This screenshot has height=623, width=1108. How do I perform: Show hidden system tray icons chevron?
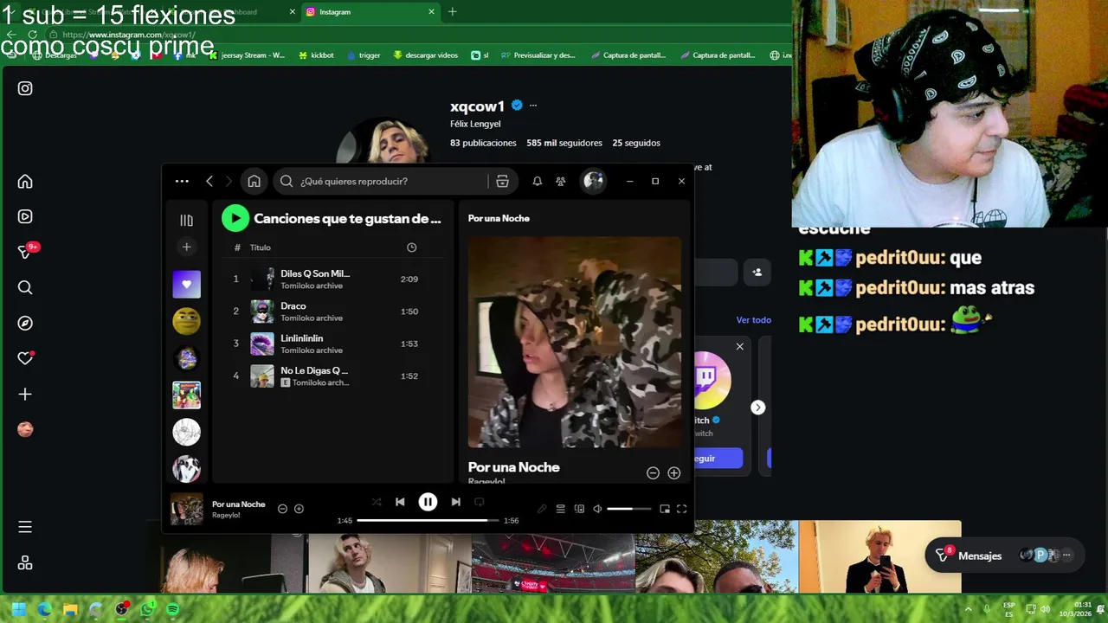[x=968, y=609]
